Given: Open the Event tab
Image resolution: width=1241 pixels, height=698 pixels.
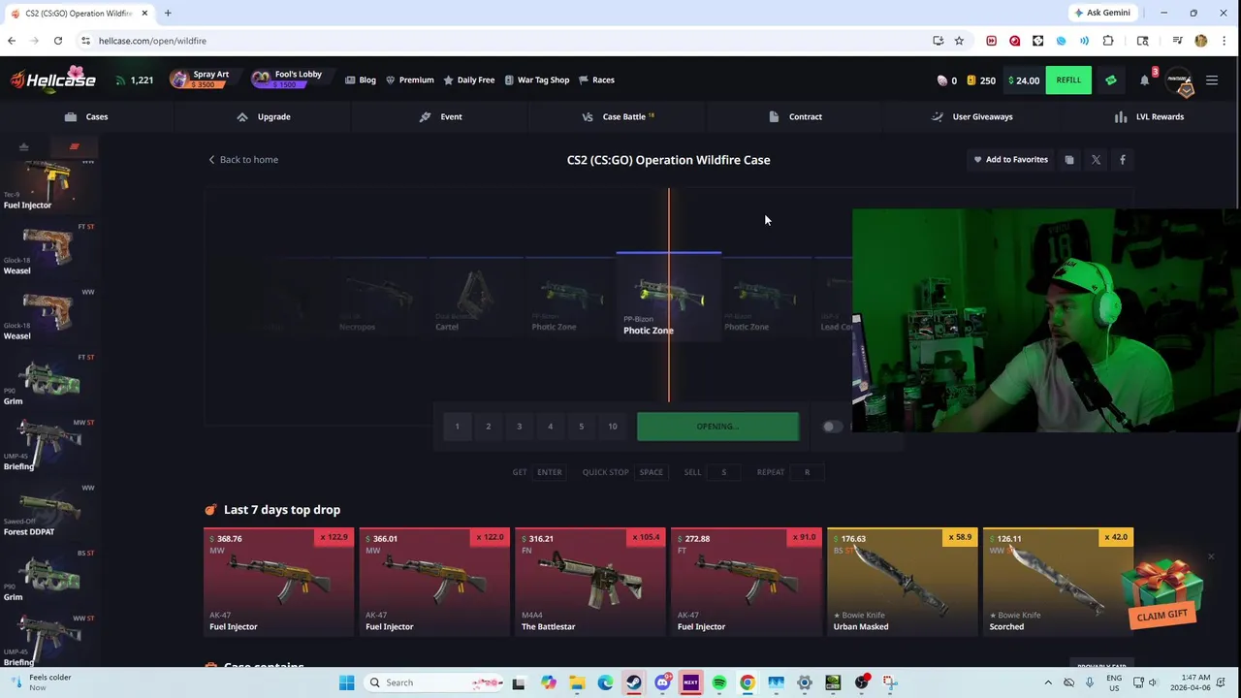Looking at the screenshot, I should (441, 116).
